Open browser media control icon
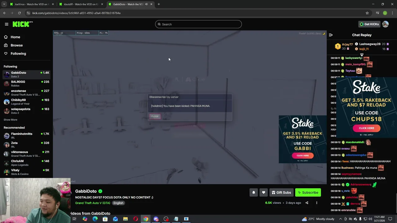This screenshot has width=397, height=223. tap(377, 13)
